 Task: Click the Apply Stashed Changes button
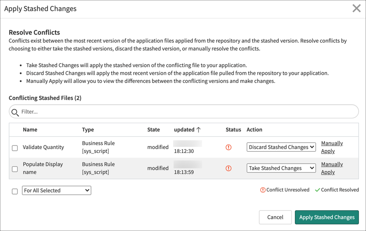point(327,217)
